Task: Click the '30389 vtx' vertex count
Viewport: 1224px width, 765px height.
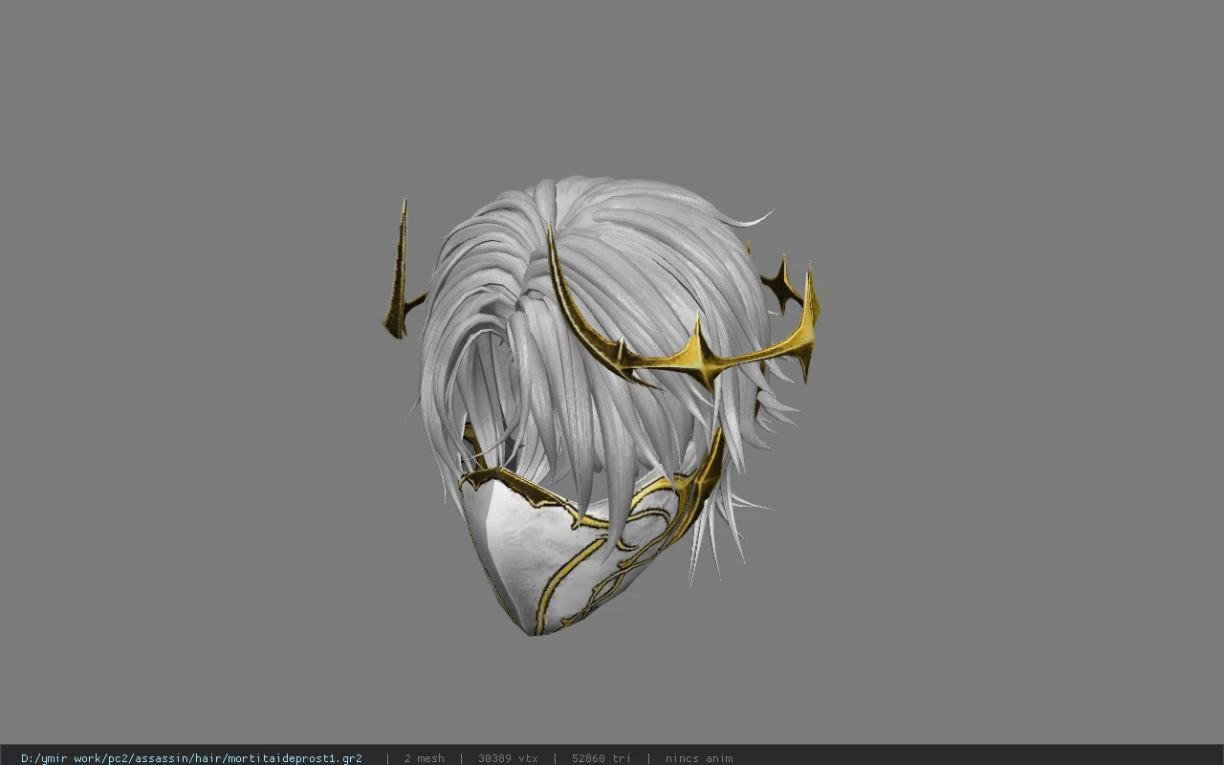Action: pyautogui.click(x=508, y=758)
